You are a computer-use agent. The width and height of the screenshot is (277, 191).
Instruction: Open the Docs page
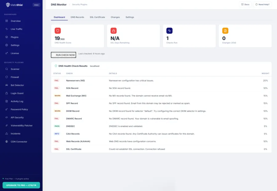pos(245,4)
